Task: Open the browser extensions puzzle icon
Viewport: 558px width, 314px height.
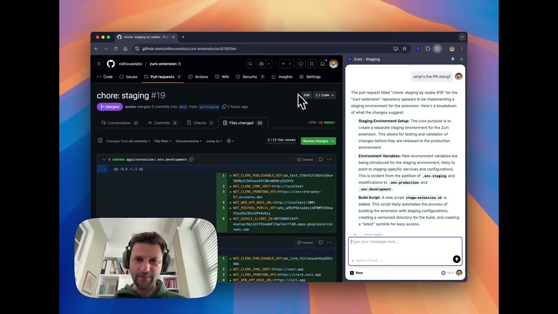Action: tap(428, 48)
